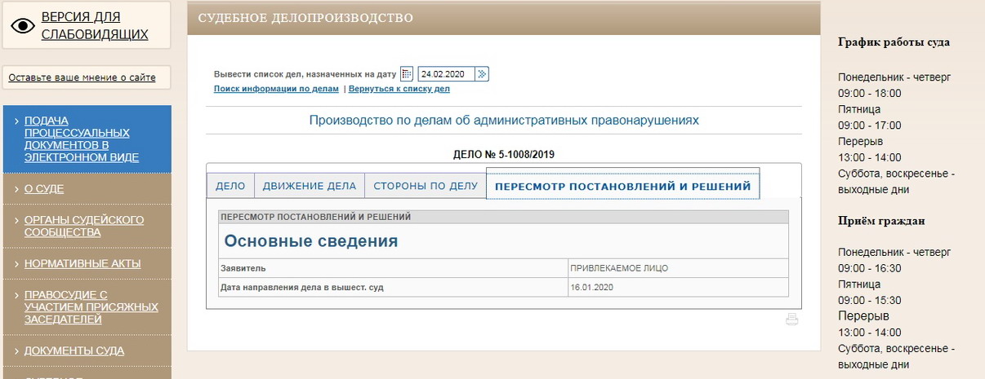The height and width of the screenshot is (379, 985).
Task: Switch to the 'ДЕЛО' tab
Action: pyautogui.click(x=230, y=186)
